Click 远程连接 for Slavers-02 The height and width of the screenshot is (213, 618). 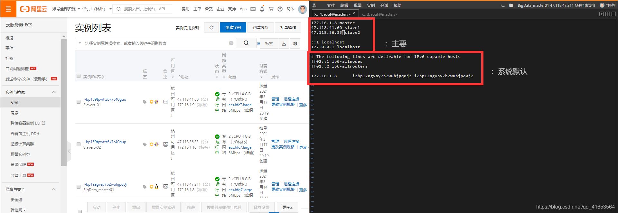point(291,142)
